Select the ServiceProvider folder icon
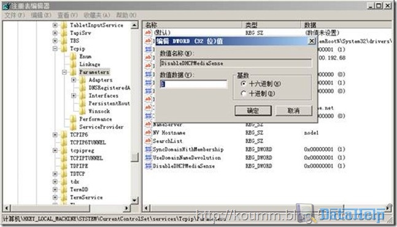The image size is (397, 227). (74, 127)
